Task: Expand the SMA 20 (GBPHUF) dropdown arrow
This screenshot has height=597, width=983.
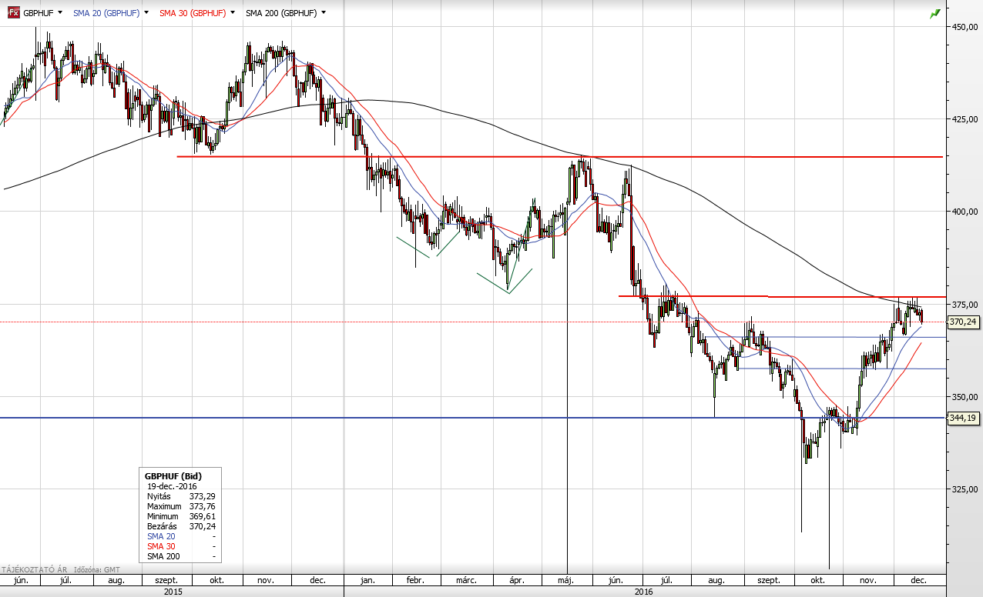Action: (146, 12)
